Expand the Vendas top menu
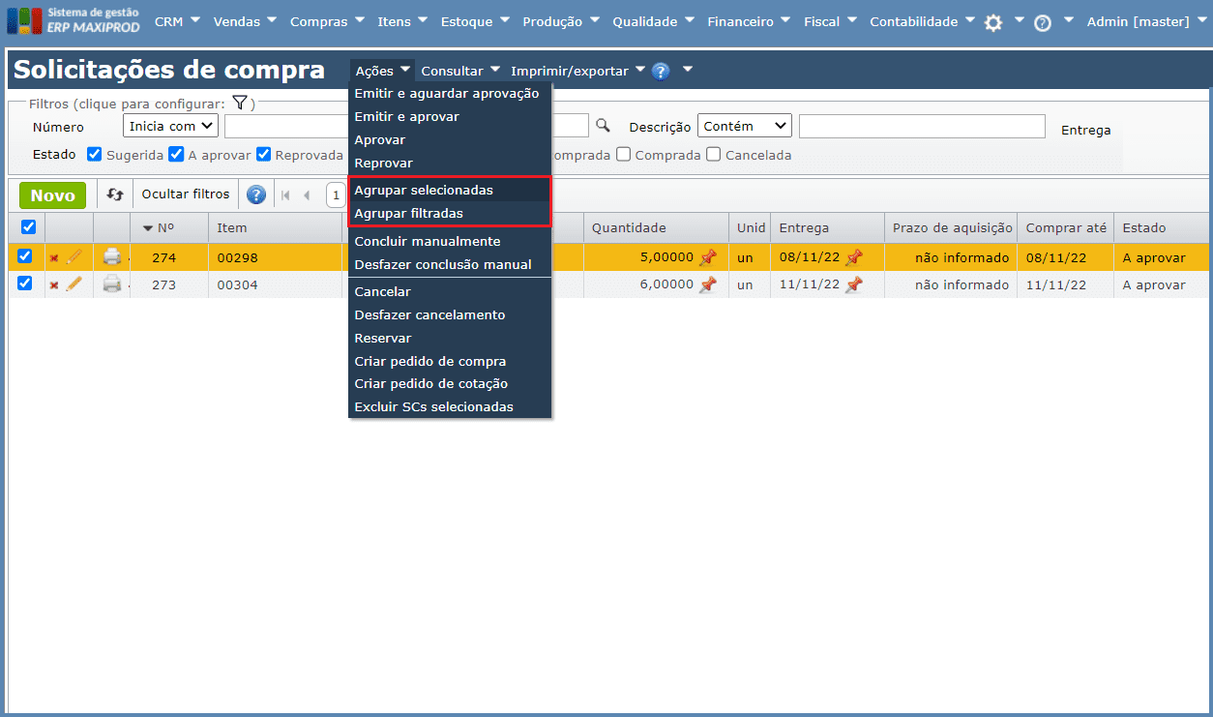This screenshot has height=717, width=1213. click(x=245, y=21)
